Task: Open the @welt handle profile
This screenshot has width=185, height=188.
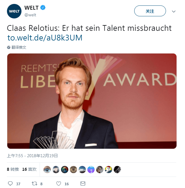Action: click(x=30, y=15)
